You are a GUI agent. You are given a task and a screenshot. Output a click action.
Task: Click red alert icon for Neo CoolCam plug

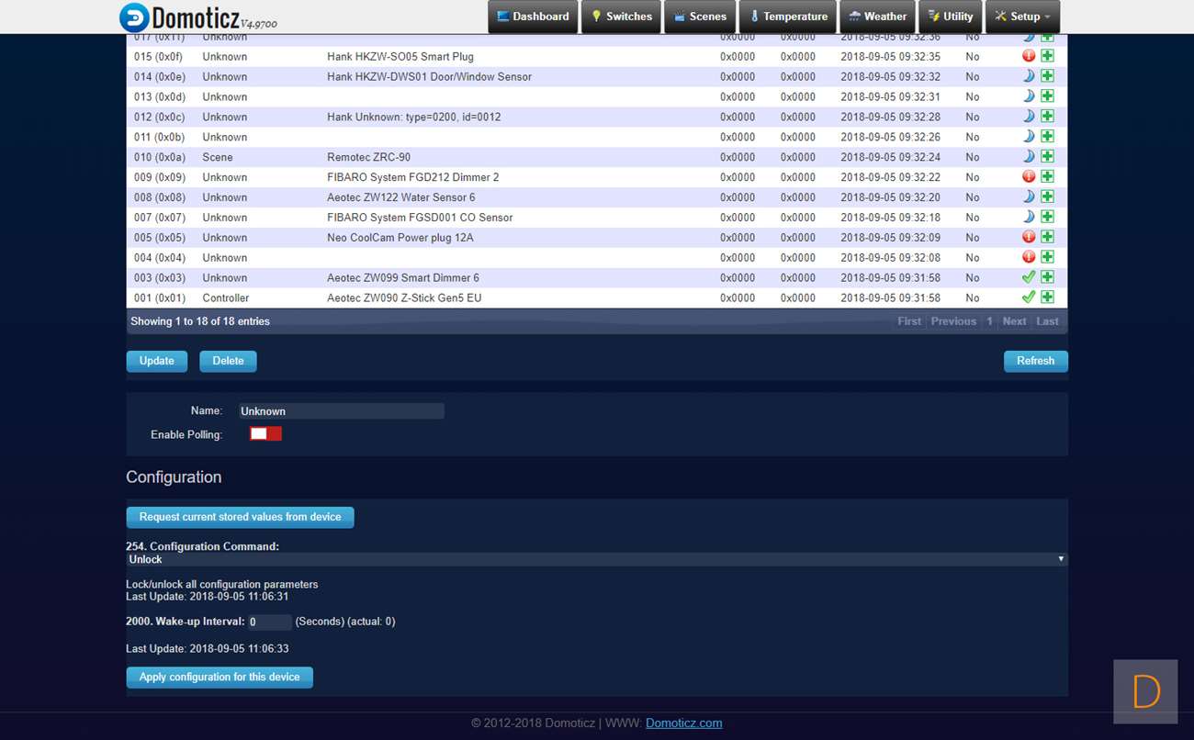(1029, 237)
